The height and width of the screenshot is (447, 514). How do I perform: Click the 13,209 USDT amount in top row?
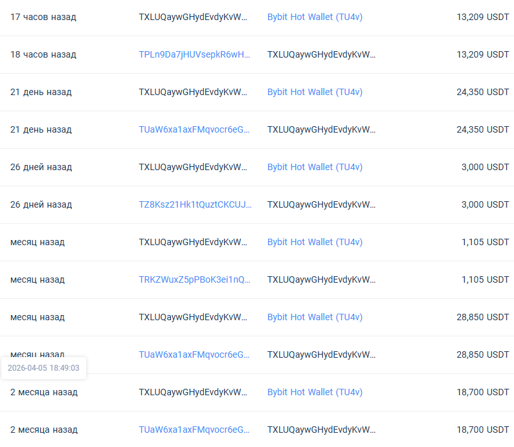pyautogui.click(x=482, y=17)
